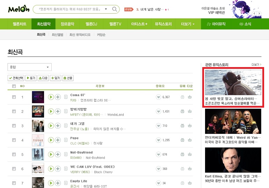This screenshot has width=269, height=188.
Task: Check the select-all checkbox in table header
Action: pos(14,86)
